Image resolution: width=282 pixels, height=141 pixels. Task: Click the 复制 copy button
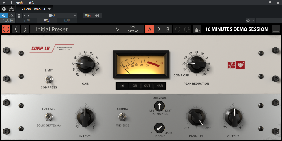[x=47, y=21]
